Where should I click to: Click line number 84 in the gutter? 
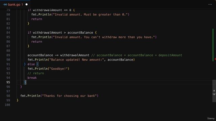pos(8,33)
